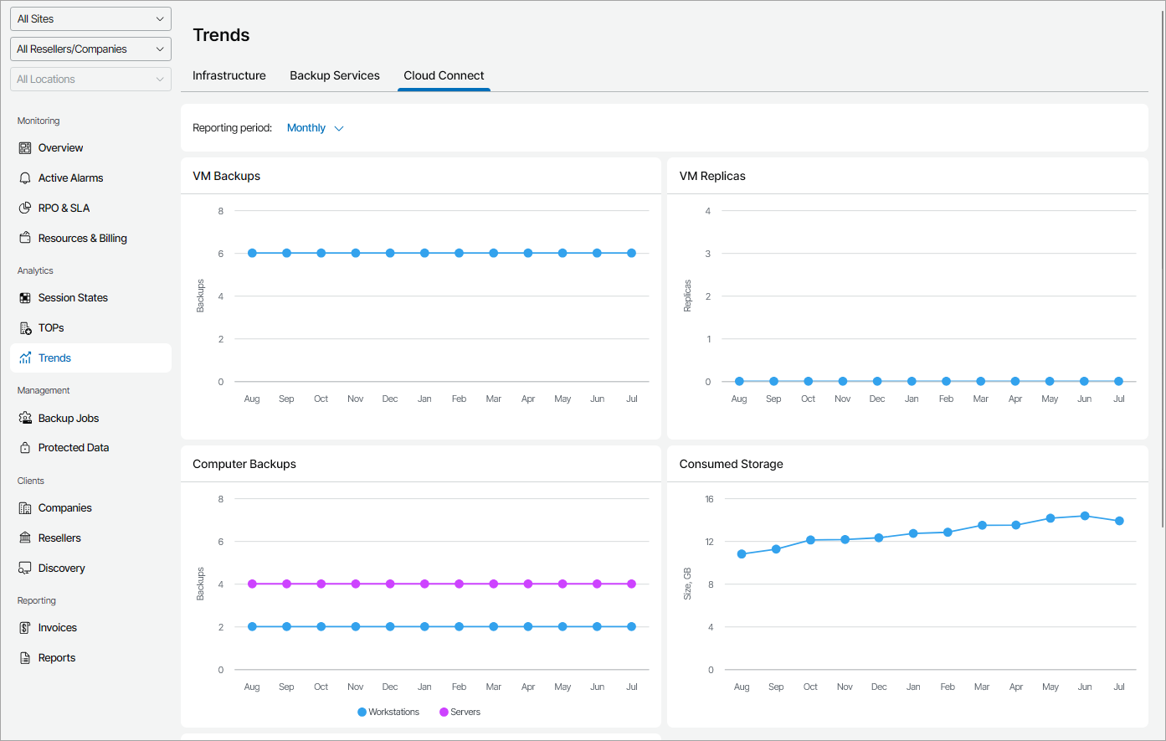Click the Overview dashboard icon
1166x741 pixels.
25,148
